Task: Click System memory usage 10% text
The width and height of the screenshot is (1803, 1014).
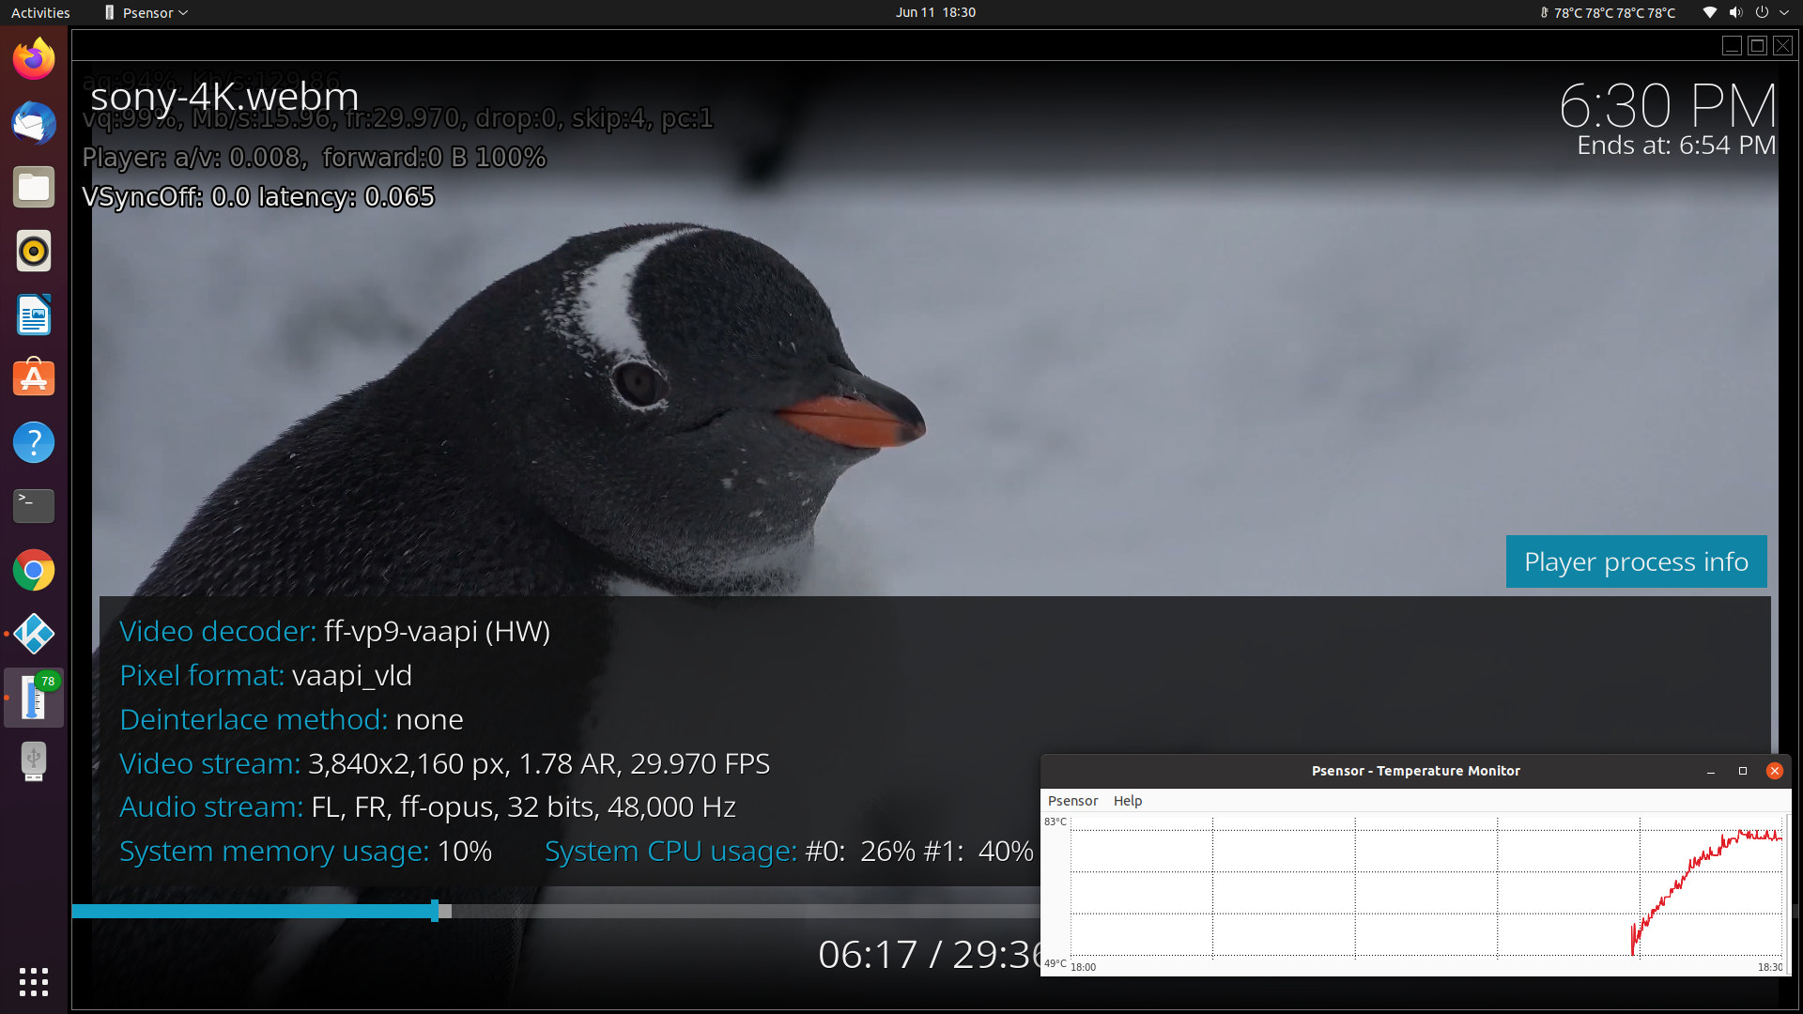Action: coord(305,851)
